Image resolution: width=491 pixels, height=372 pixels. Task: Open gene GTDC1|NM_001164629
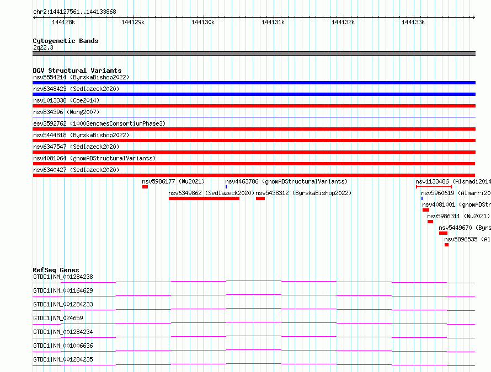pyautogui.click(x=63, y=290)
